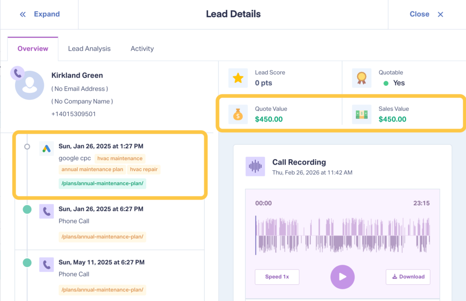Click the Lead Score star icon
This screenshot has height=301, width=466.
[x=237, y=77]
